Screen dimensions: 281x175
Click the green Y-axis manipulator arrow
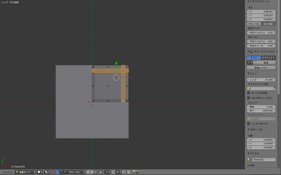point(116,63)
